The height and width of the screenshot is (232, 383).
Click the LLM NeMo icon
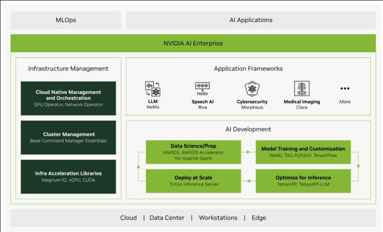coord(153,89)
